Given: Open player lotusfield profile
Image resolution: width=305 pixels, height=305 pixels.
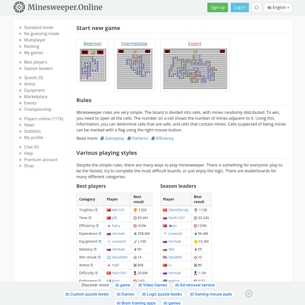Looking at the screenshot, I should click(x=119, y=257).
